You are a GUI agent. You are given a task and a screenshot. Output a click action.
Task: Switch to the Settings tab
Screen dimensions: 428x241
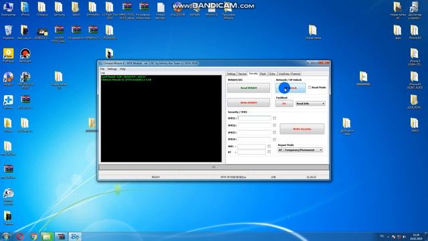[231, 74]
